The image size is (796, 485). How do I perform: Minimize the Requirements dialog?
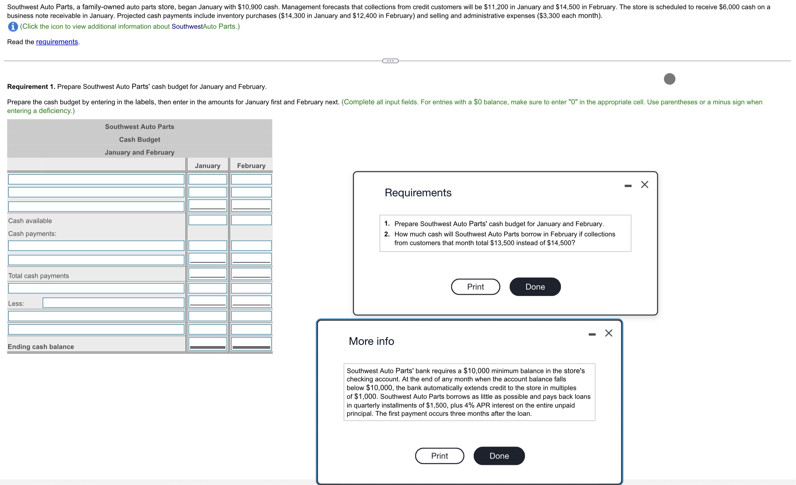tap(628, 186)
